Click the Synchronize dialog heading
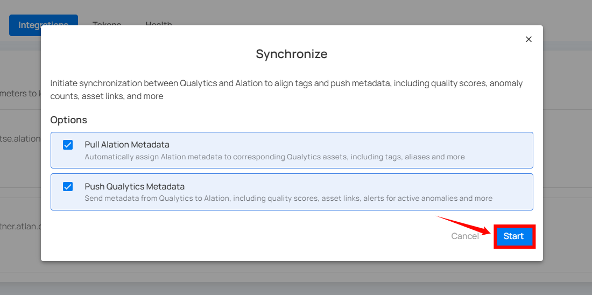Viewport: 592px width, 295px height. click(292, 54)
